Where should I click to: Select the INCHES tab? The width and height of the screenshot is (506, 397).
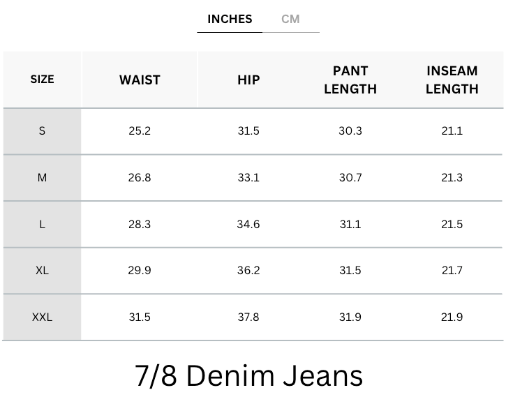(230, 20)
